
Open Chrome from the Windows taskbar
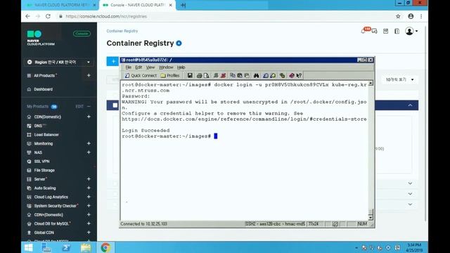click(105, 247)
